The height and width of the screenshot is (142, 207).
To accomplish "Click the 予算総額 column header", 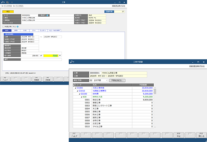I will coord(143,85).
